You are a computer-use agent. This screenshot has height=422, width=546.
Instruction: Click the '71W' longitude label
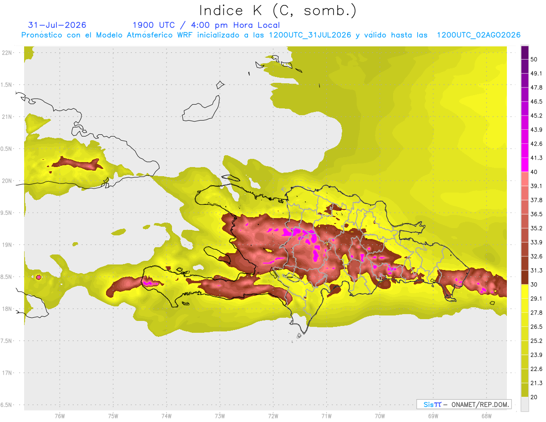click(326, 416)
